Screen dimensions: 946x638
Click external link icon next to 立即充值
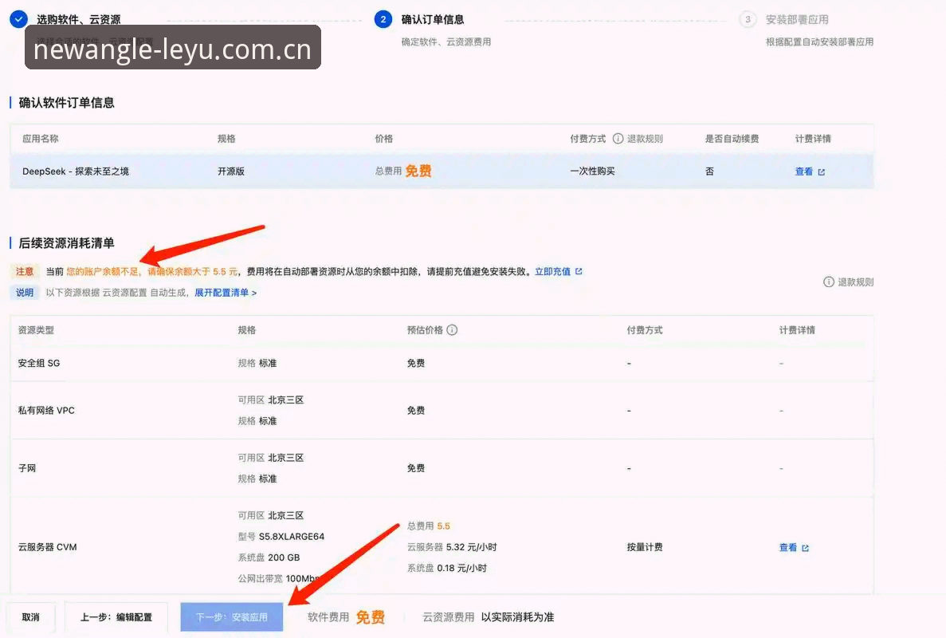click(579, 272)
